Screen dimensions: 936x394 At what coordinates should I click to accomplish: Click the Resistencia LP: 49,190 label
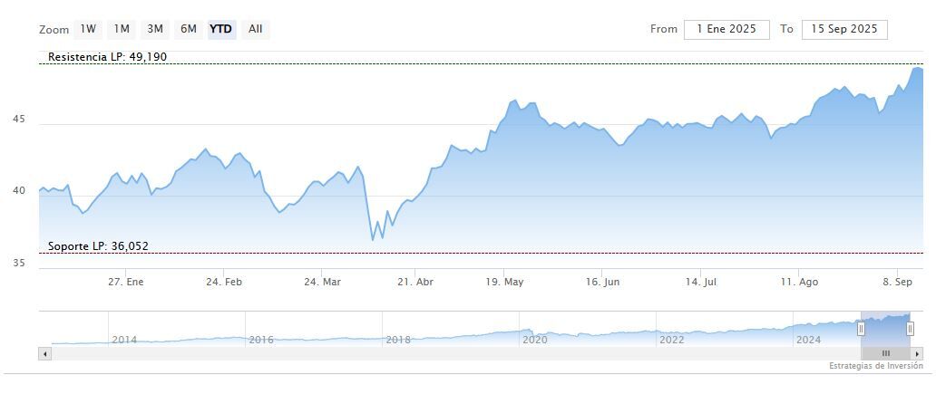tap(107, 57)
